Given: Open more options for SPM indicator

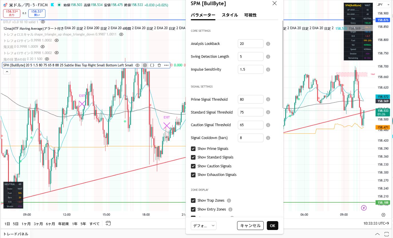Looking at the screenshot, I should [166, 65].
